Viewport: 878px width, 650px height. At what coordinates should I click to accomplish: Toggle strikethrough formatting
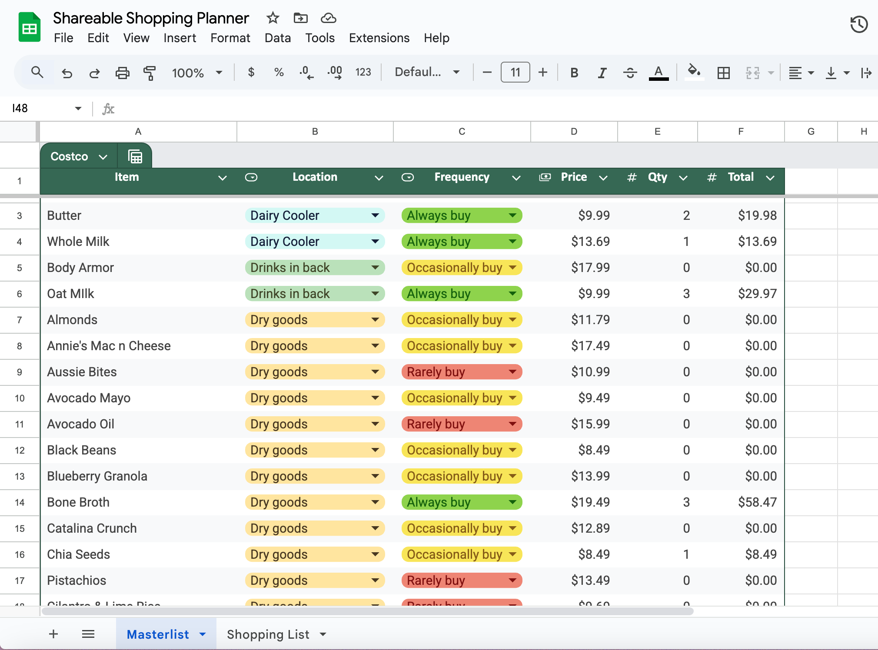click(x=630, y=73)
